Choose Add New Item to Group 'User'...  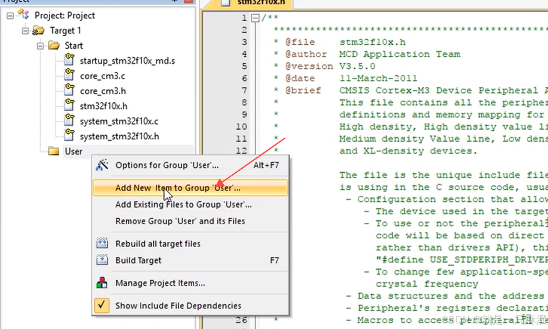click(190, 188)
